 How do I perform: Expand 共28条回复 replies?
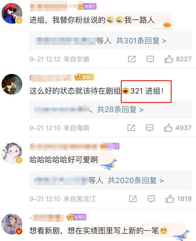point(120,109)
